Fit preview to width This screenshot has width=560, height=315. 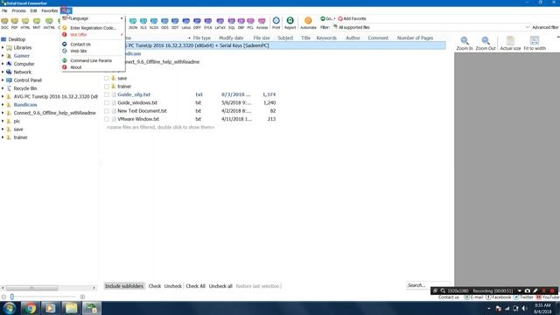535,43
